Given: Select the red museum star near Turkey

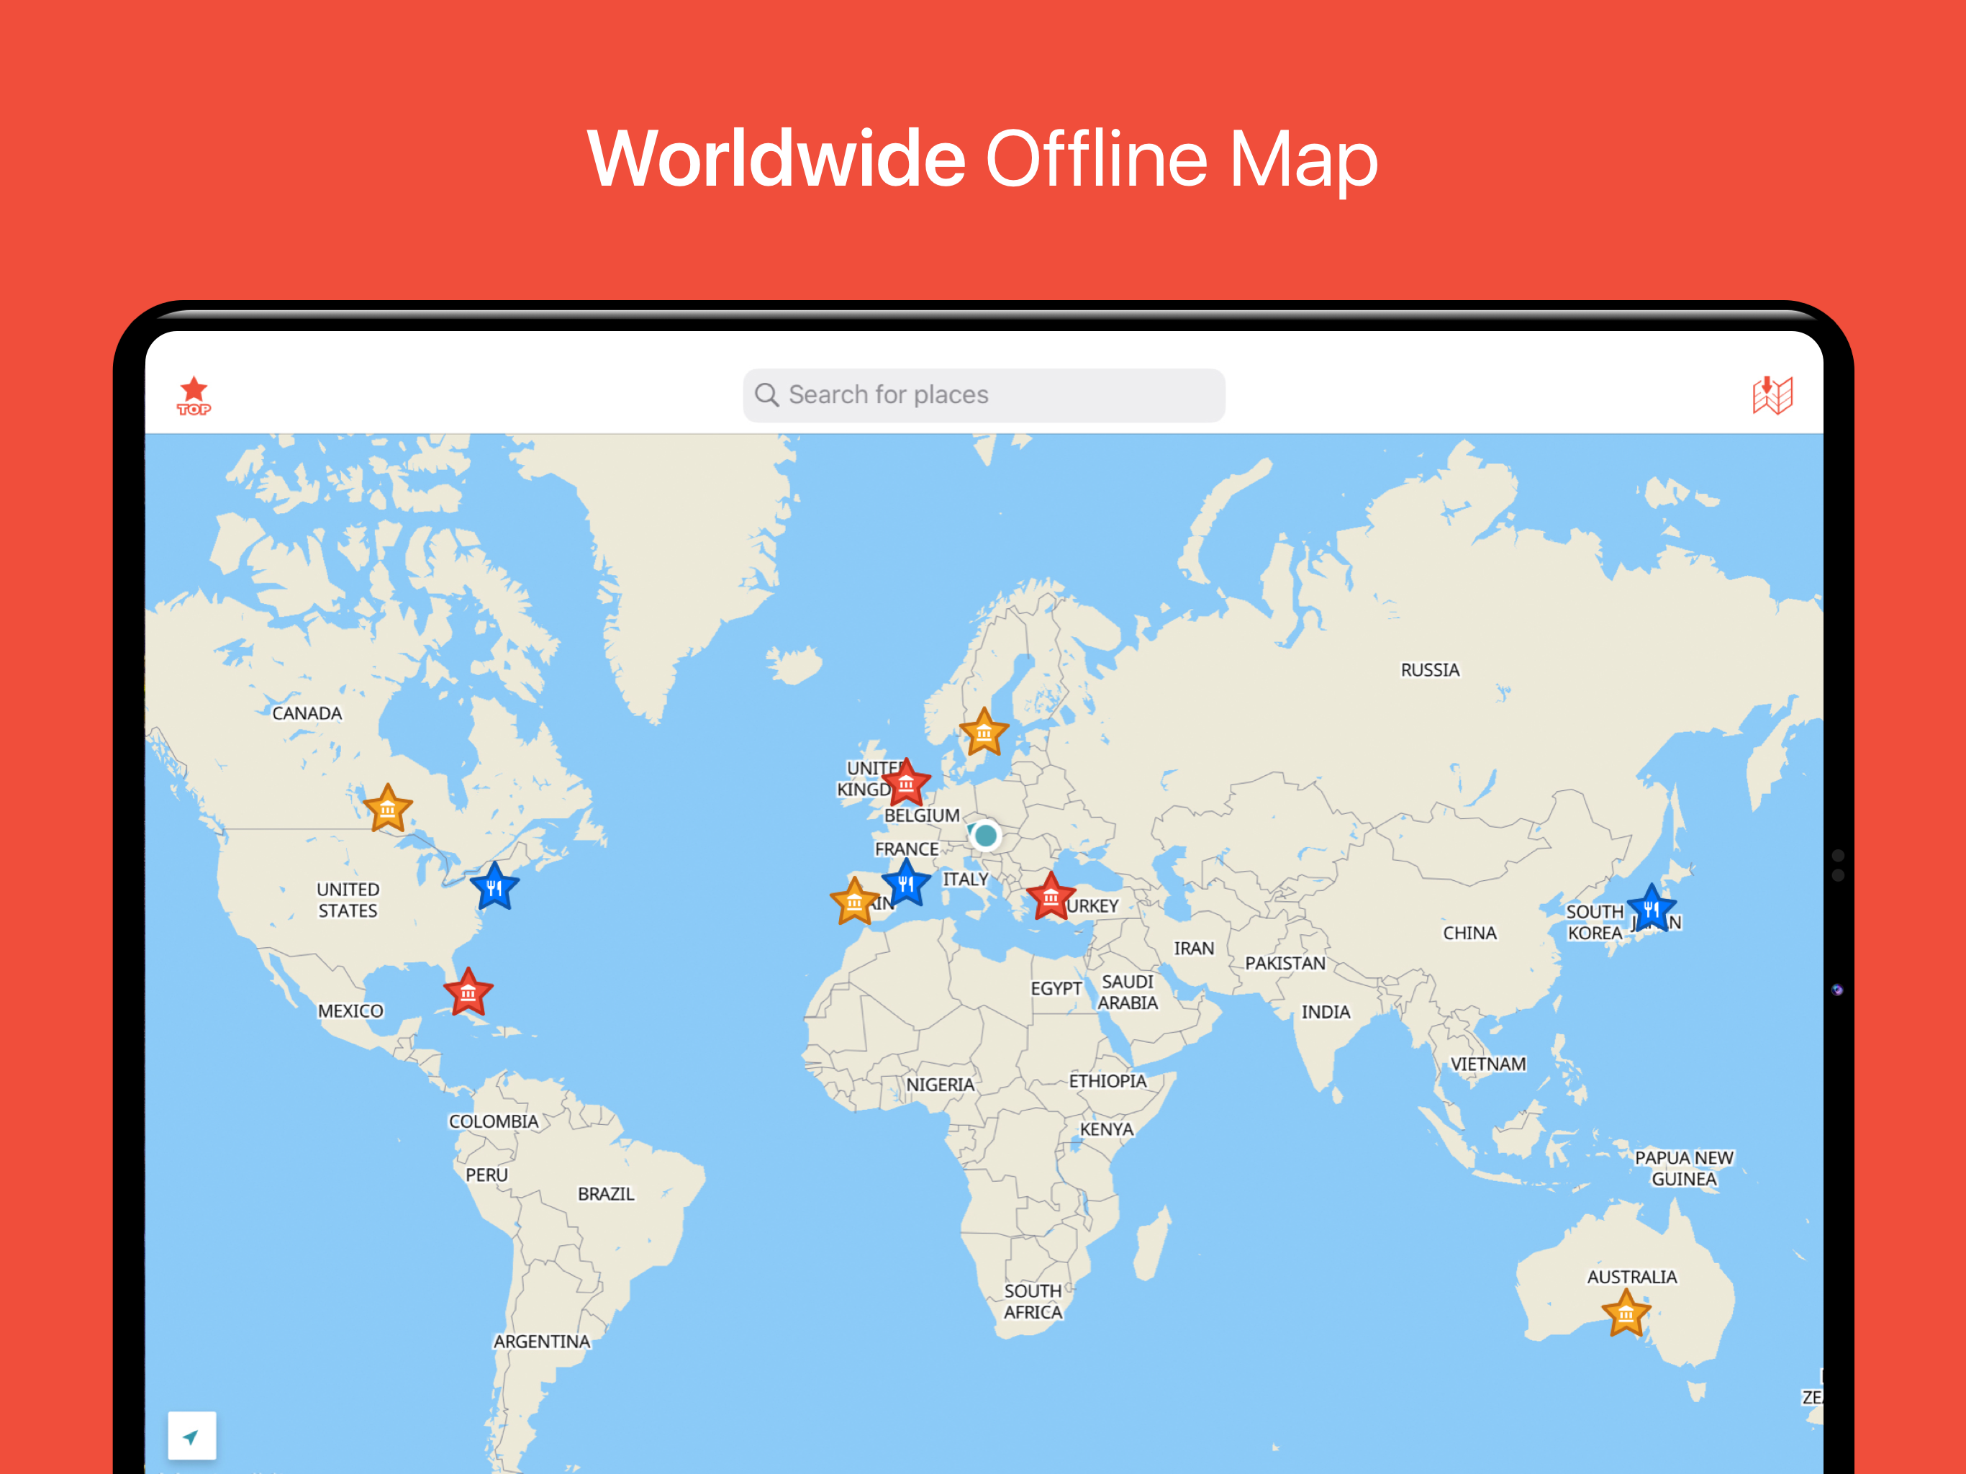Looking at the screenshot, I should 1051,899.
